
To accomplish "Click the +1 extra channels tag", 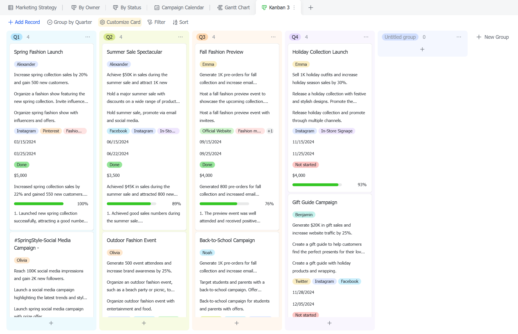I will (x=270, y=131).
